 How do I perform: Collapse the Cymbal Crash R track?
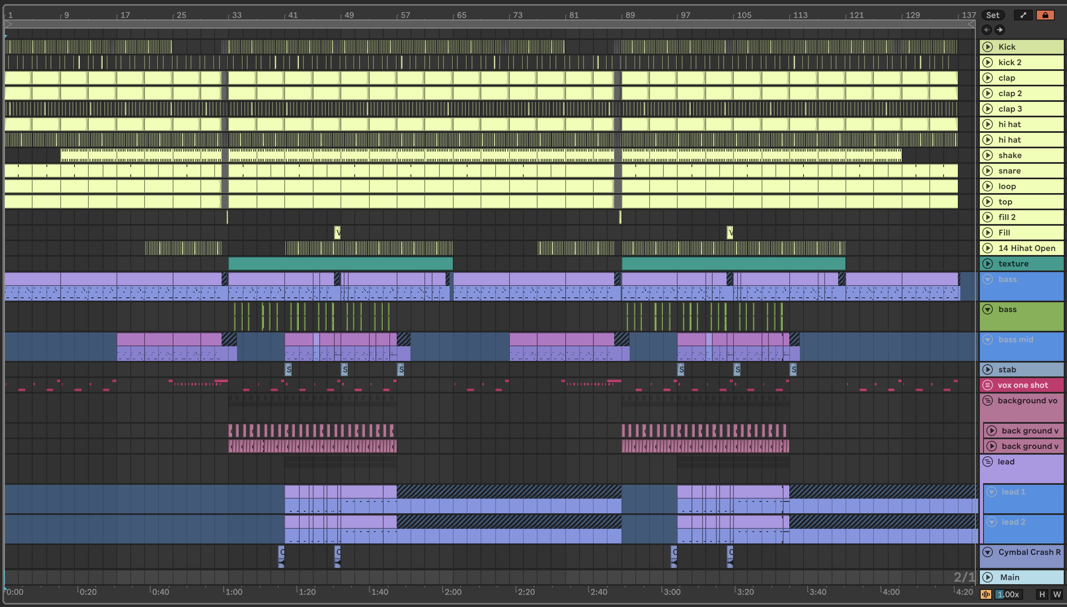[988, 552]
